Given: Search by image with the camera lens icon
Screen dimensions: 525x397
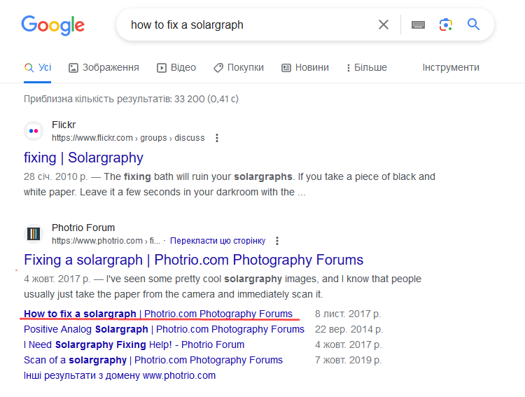Looking at the screenshot, I should click(x=446, y=25).
